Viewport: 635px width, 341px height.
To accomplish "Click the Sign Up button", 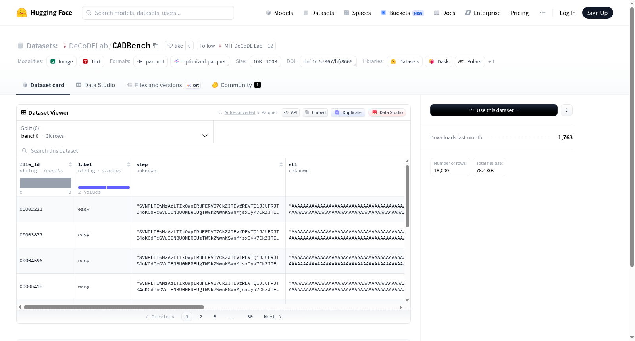I will 597,13.
